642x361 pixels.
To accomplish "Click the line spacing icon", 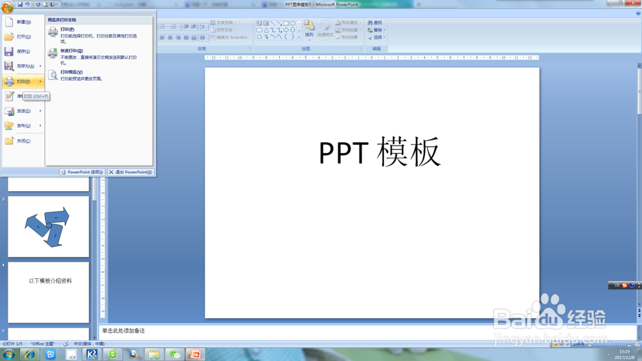I will click(x=203, y=26).
